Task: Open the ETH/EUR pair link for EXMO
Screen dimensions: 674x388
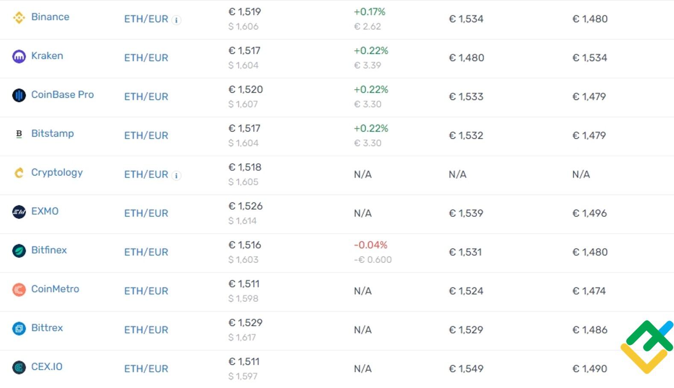Action: point(146,213)
